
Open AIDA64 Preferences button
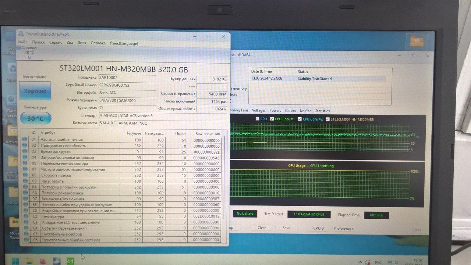pyautogui.click(x=344, y=229)
